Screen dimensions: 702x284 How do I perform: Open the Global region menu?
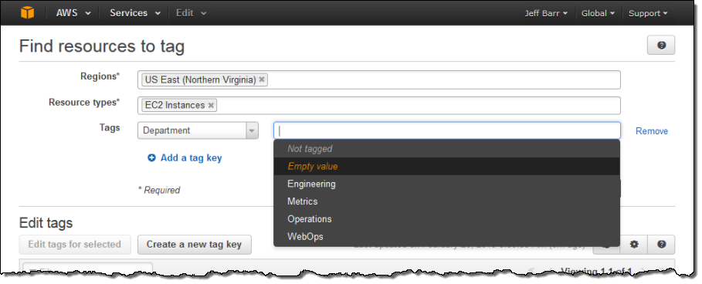point(598,13)
